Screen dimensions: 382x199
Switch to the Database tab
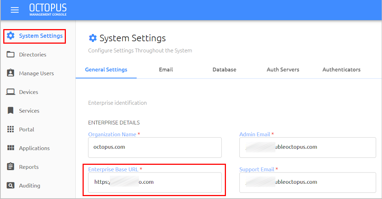pos(224,69)
